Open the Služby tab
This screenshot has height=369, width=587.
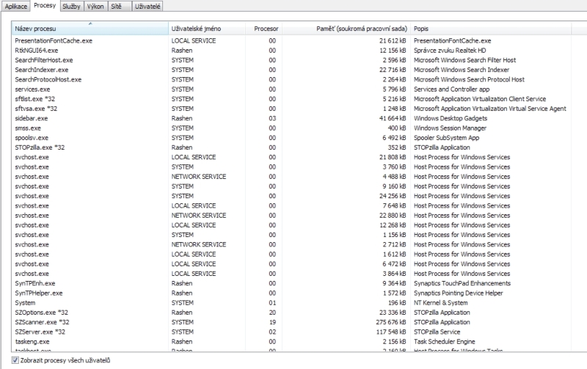[x=72, y=6]
